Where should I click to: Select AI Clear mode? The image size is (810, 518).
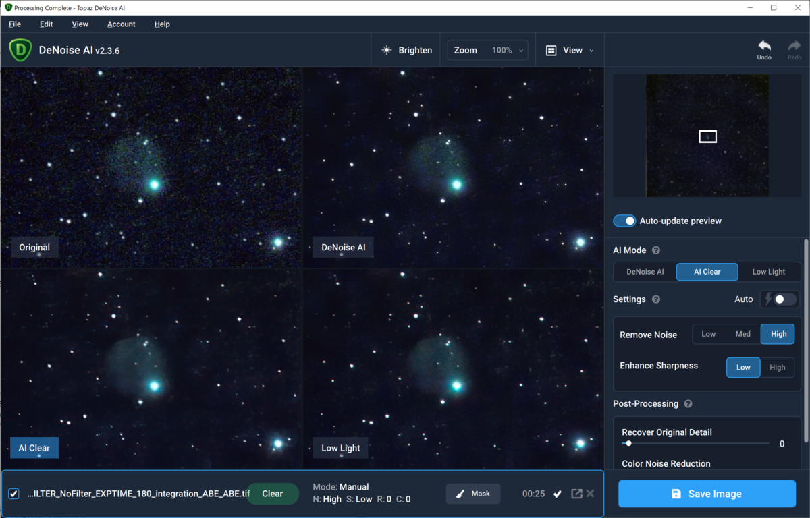(x=707, y=272)
